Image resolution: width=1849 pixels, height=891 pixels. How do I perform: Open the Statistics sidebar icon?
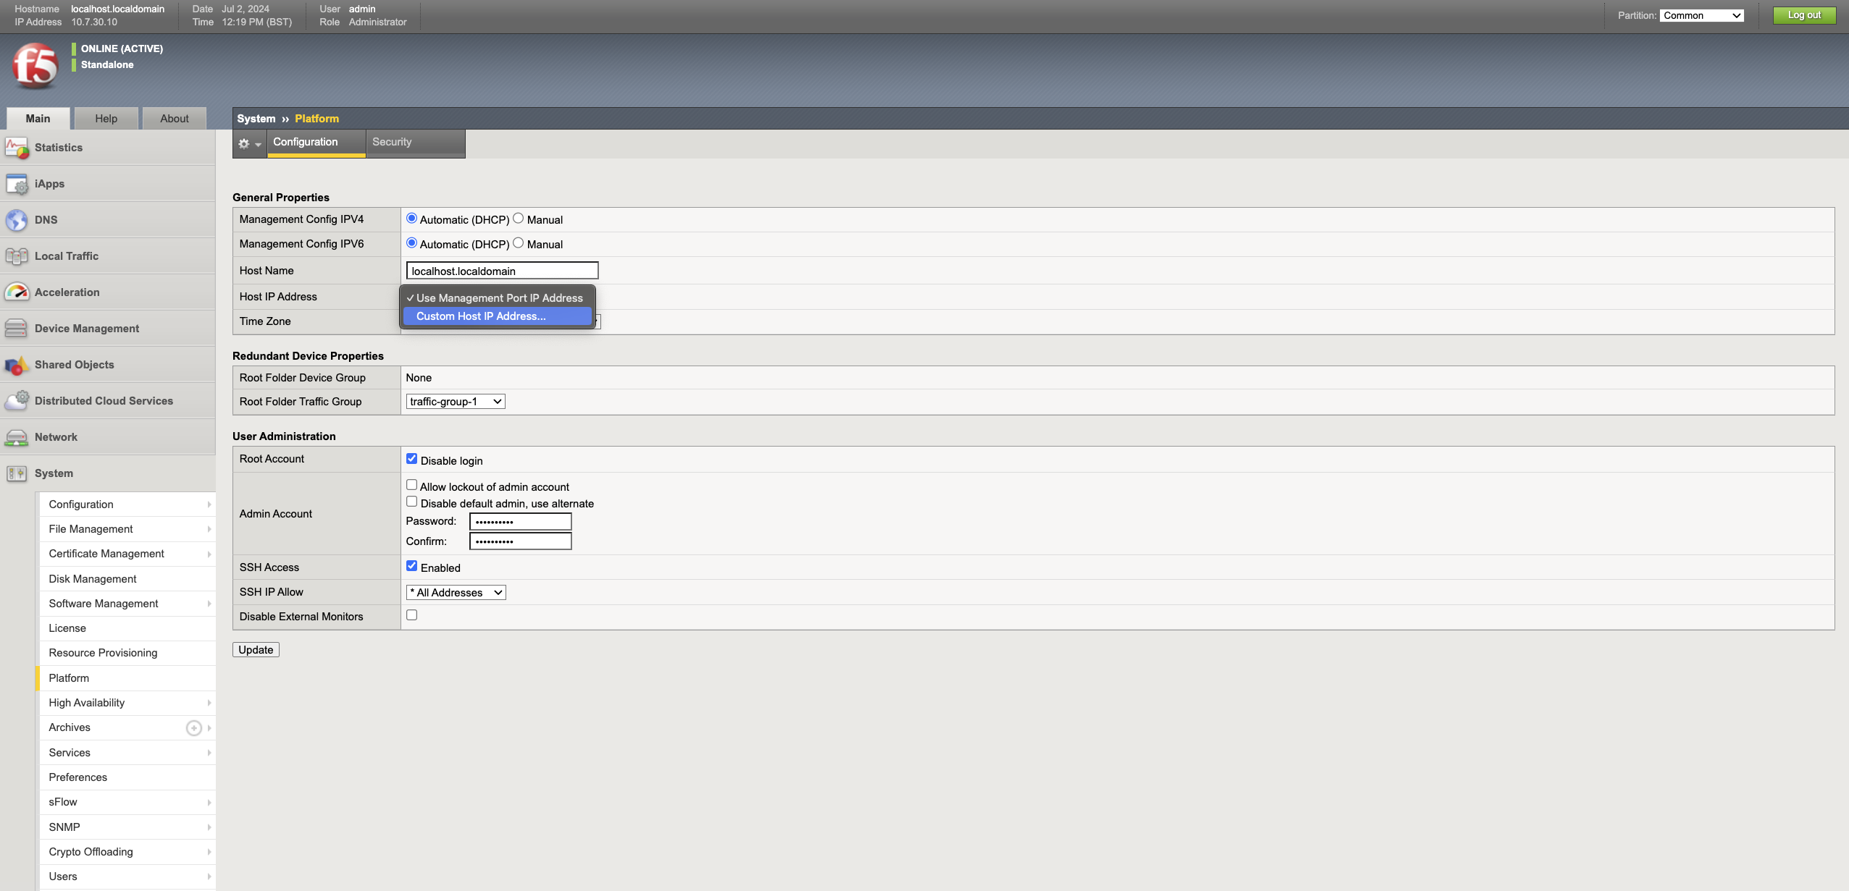coord(17,148)
